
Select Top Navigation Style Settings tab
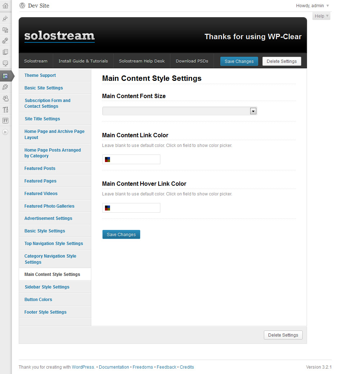click(55, 244)
